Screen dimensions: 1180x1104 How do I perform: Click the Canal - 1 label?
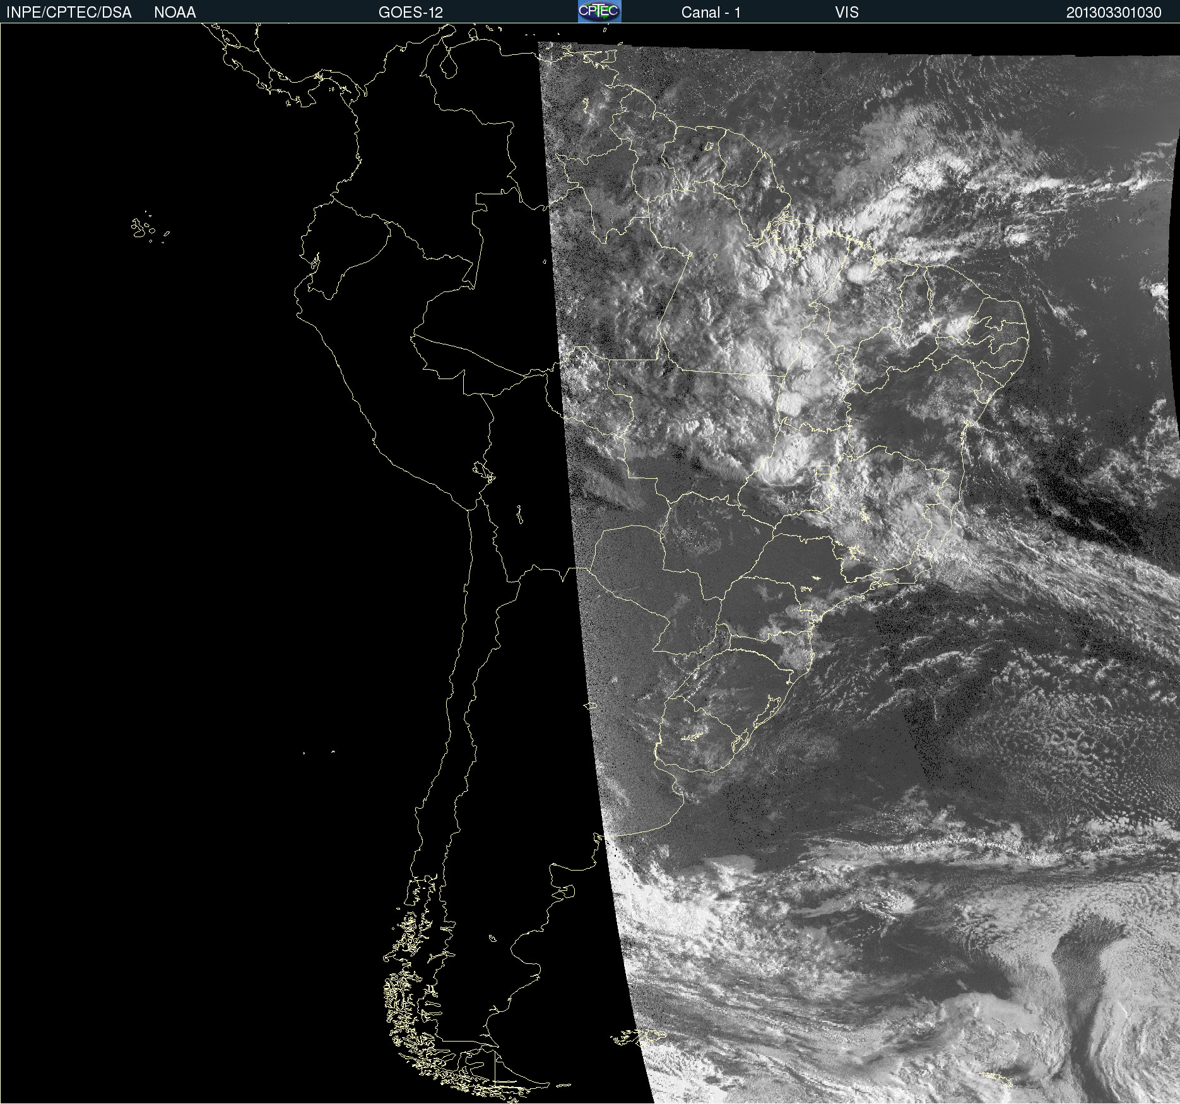[711, 13]
